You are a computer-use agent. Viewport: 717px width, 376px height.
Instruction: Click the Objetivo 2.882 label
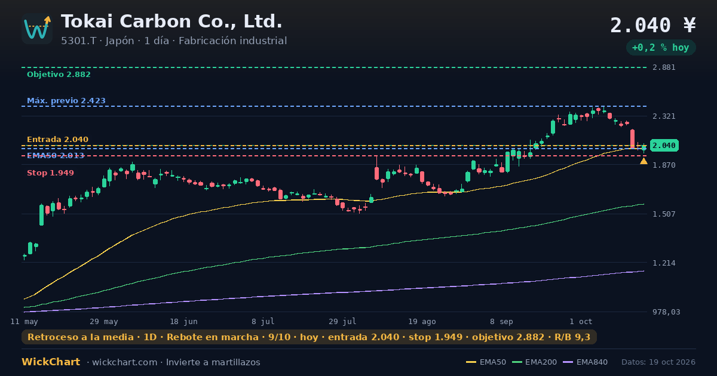point(59,75)
